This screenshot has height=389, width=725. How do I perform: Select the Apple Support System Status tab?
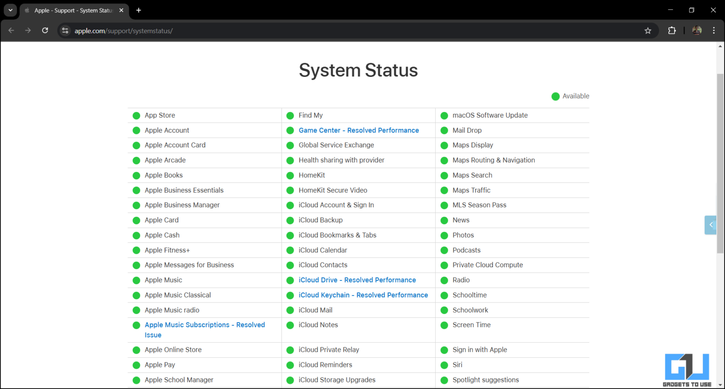(x=71, y=10)
